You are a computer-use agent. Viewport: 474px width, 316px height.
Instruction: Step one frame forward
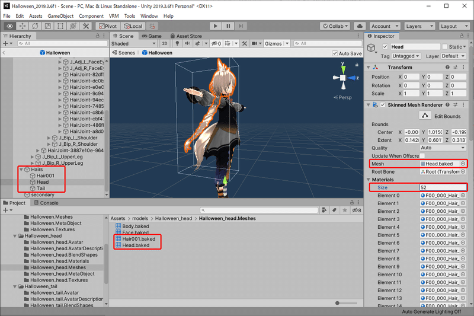241,26
